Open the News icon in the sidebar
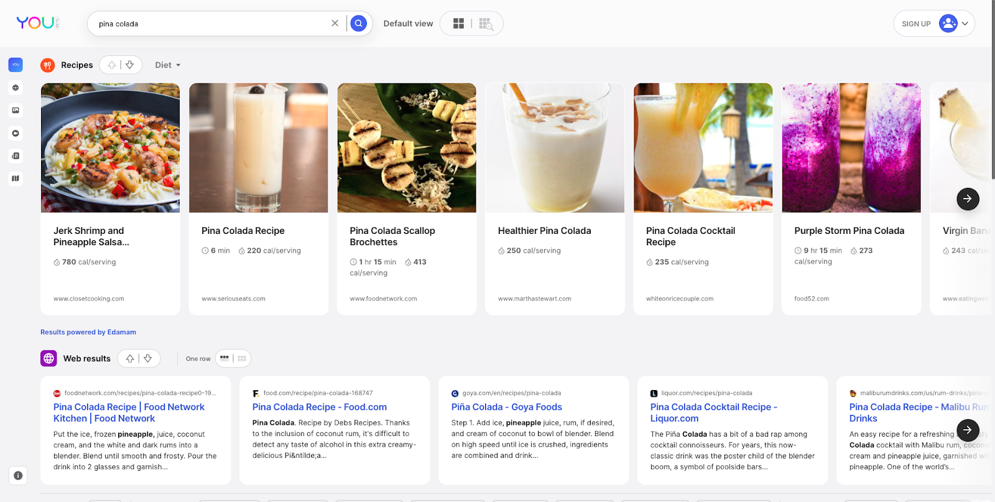The width and height of the screenshot is (995, 502). 16,156
